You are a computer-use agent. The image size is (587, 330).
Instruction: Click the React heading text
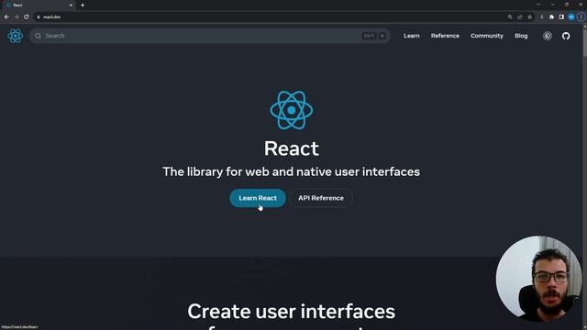coord(292,148)
